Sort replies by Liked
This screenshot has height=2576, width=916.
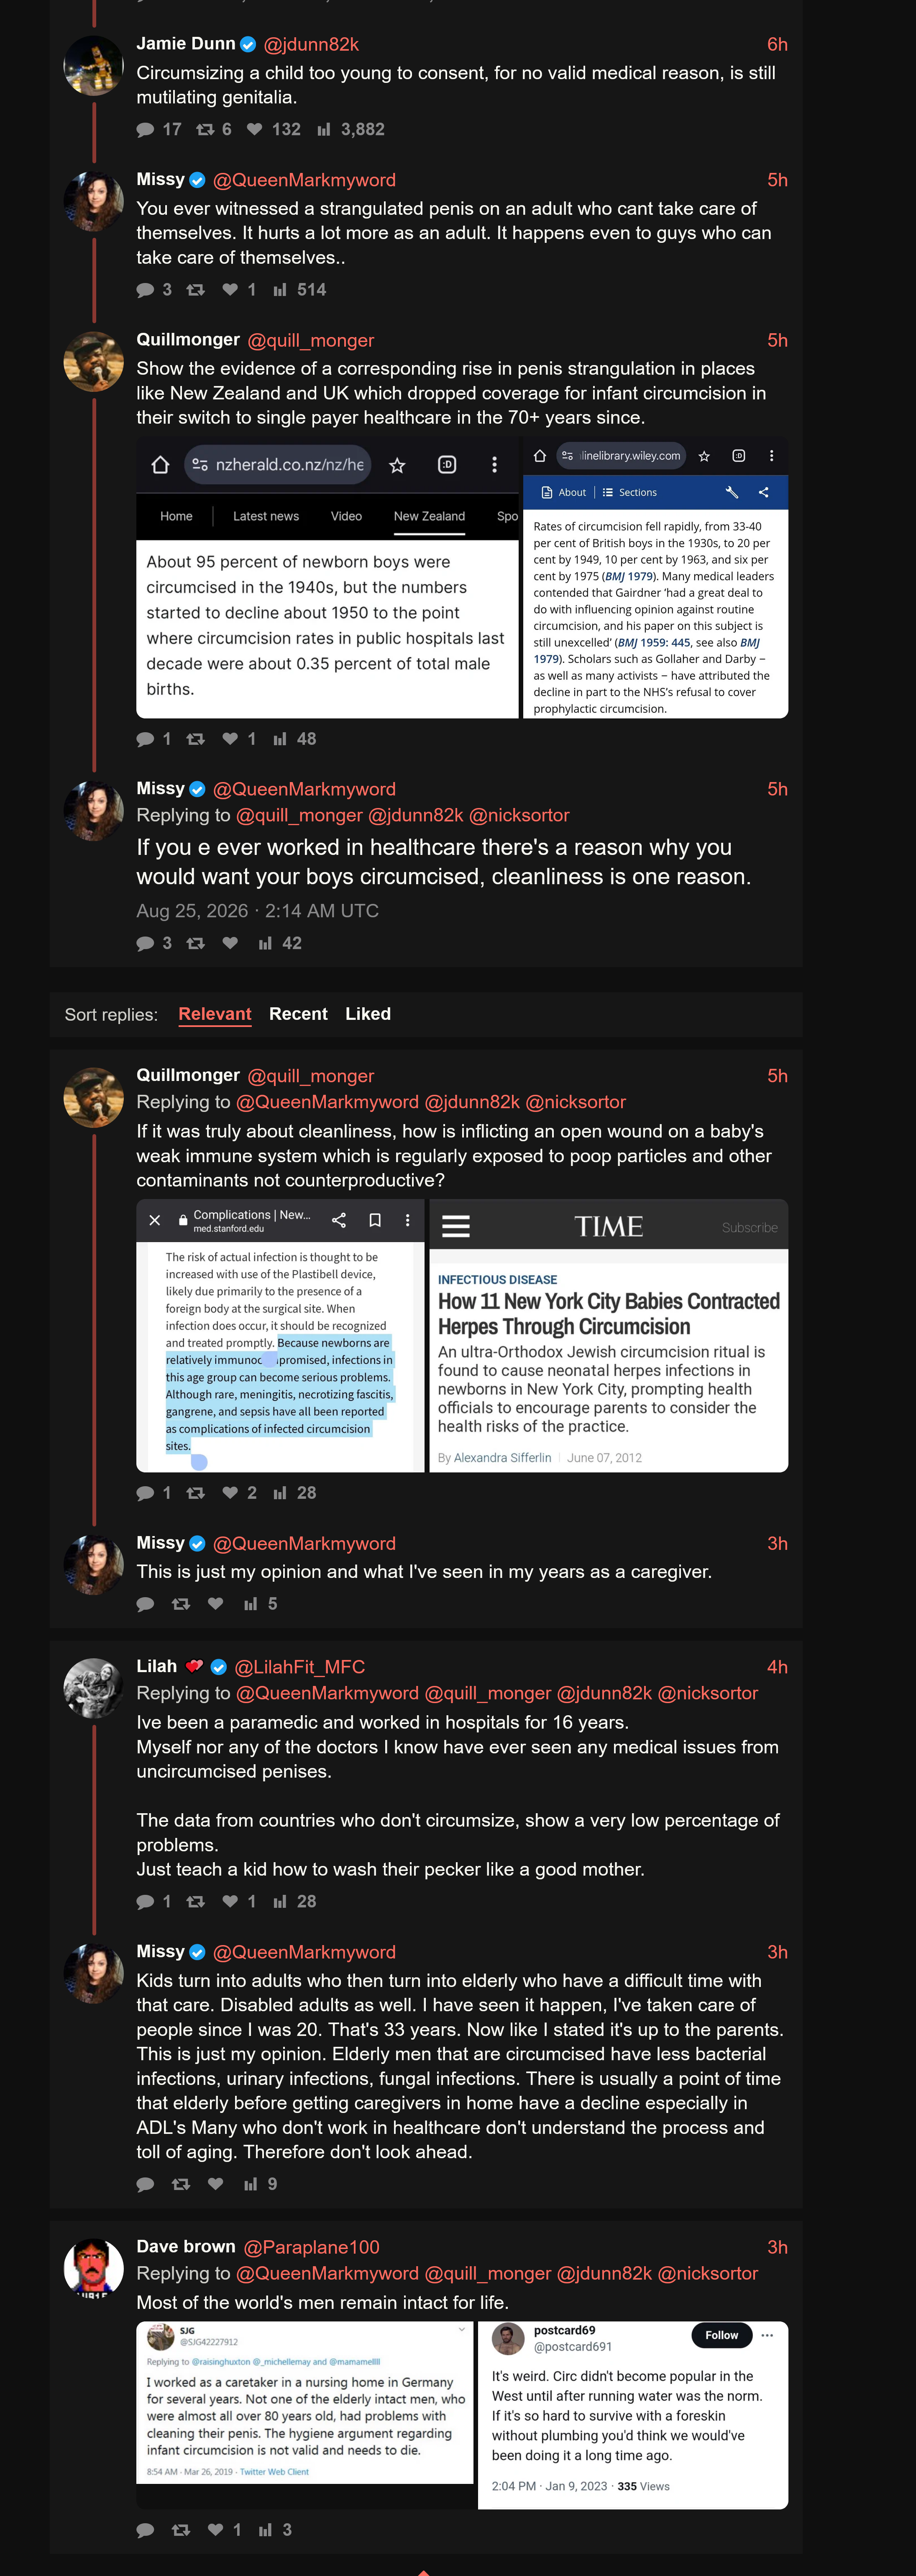pos(368,1014)
